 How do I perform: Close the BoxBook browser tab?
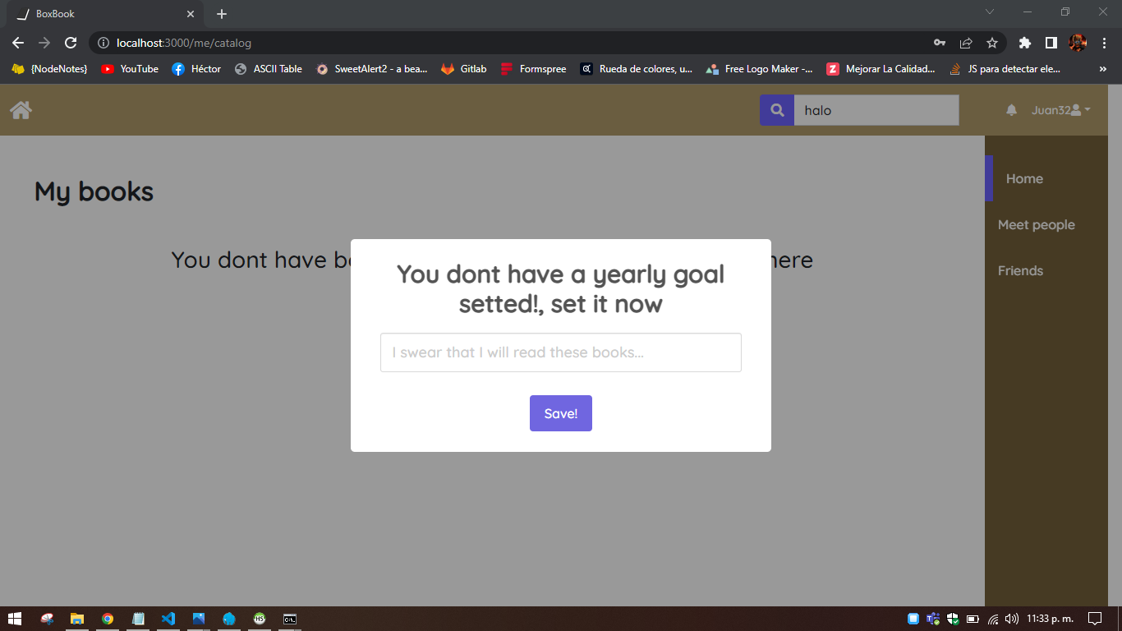click(x=191, y=14)
